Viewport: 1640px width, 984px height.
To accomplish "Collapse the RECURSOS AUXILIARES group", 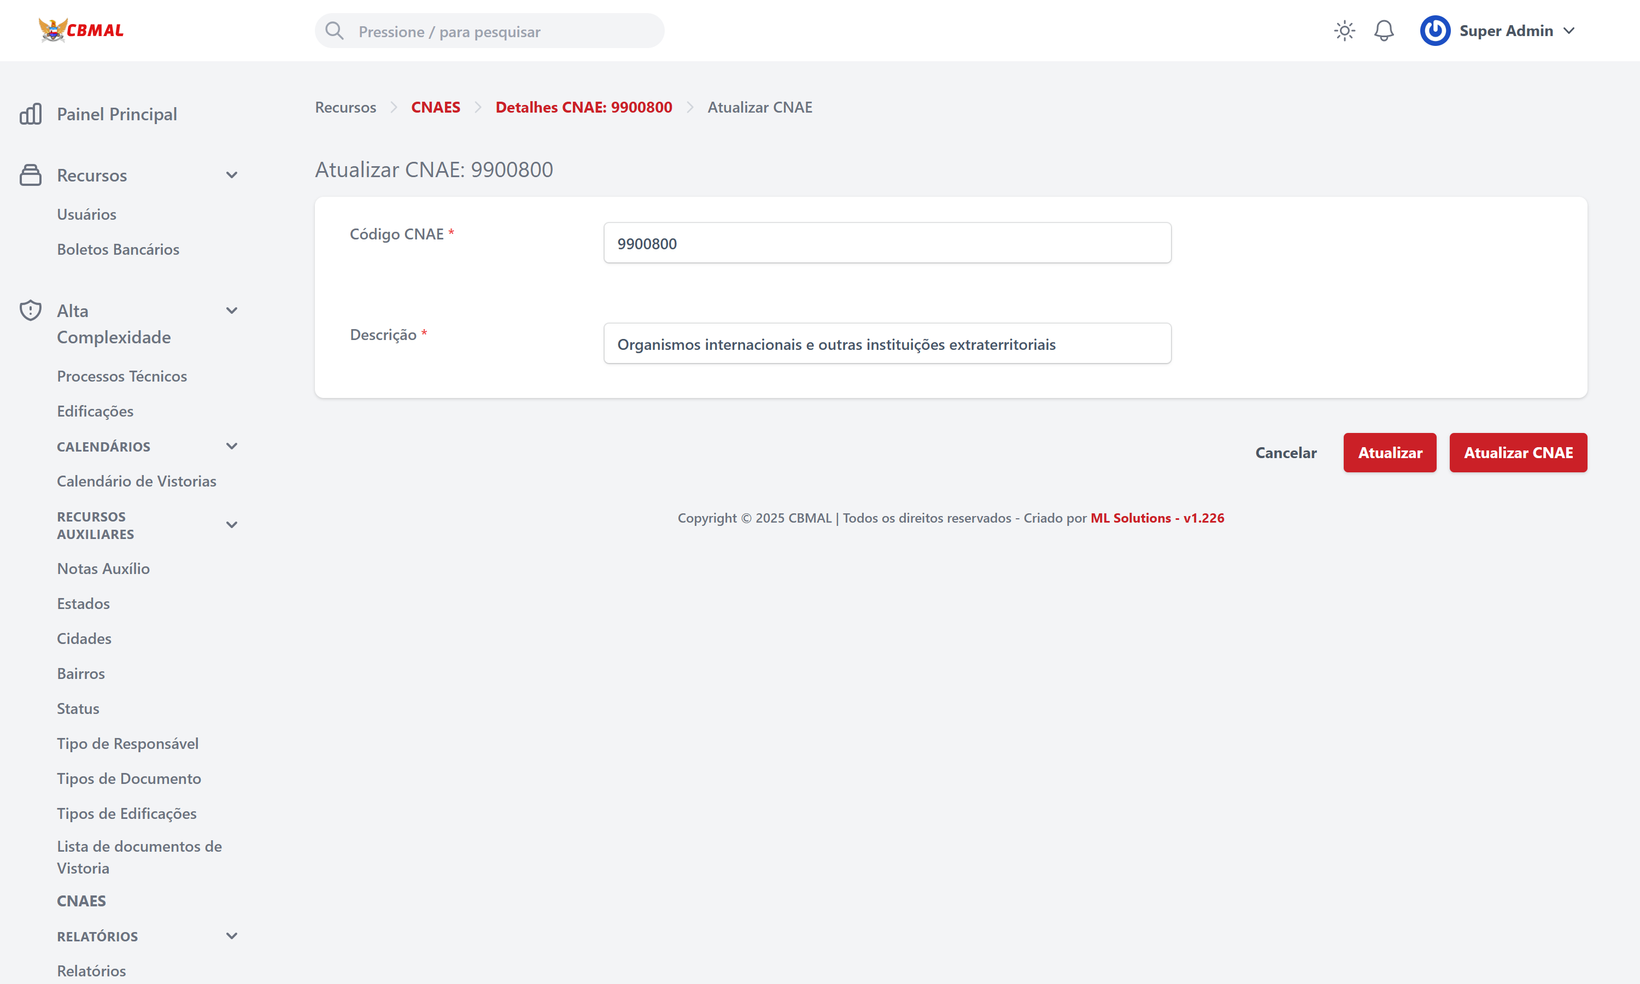I will coord(231,525).
